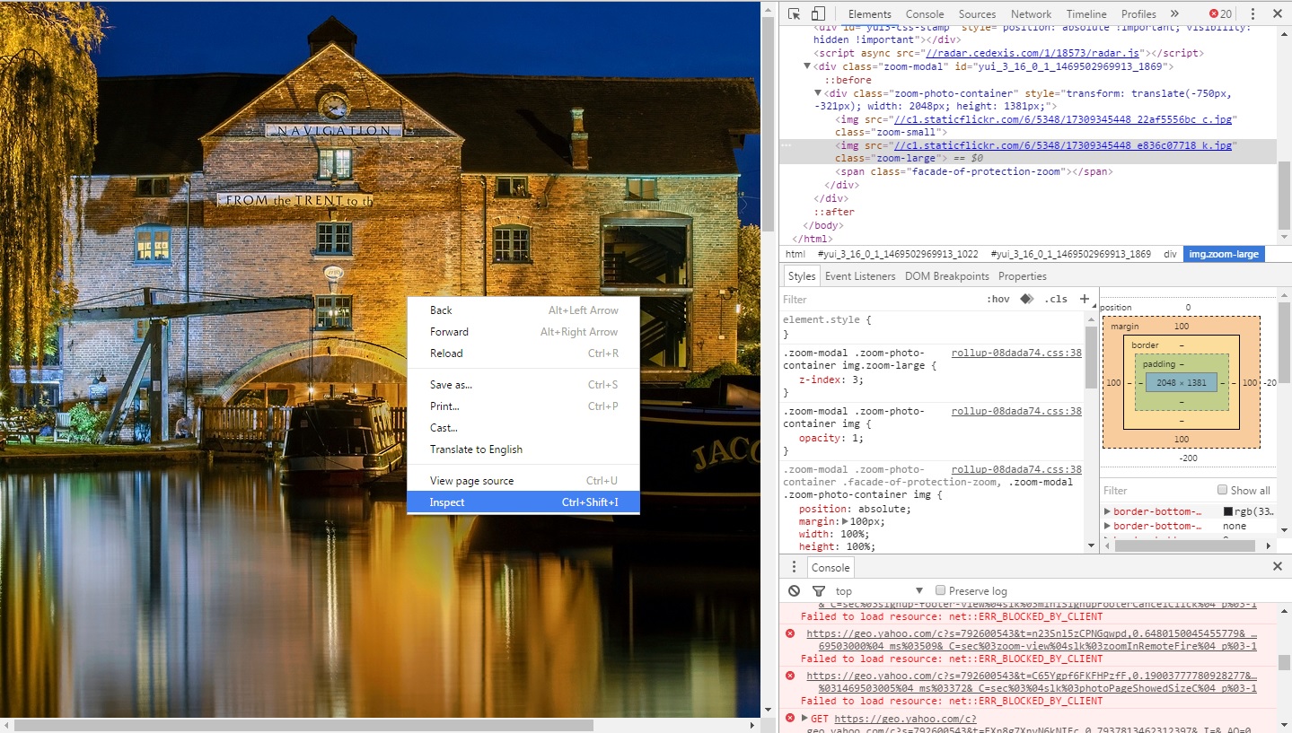Click the computed styles Filter input
This screenshot has height=733, width=1292.
coord(1156,490)
